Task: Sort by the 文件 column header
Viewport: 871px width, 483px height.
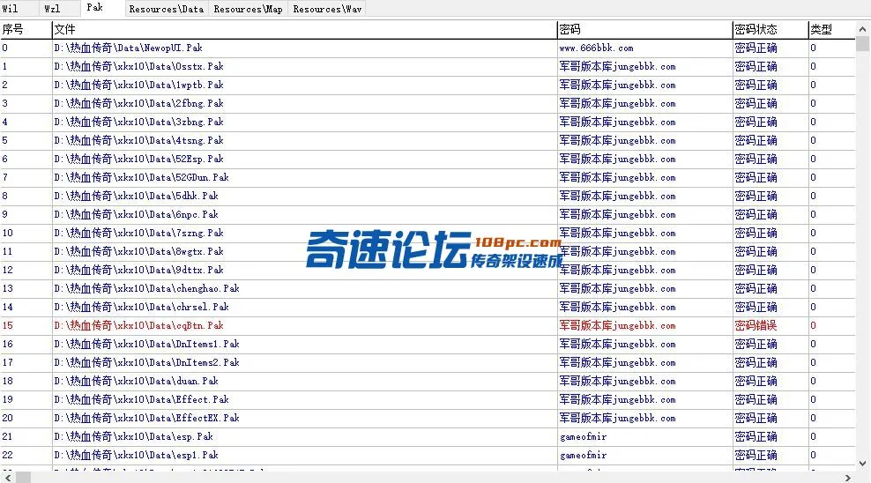Action: [304, 29]
